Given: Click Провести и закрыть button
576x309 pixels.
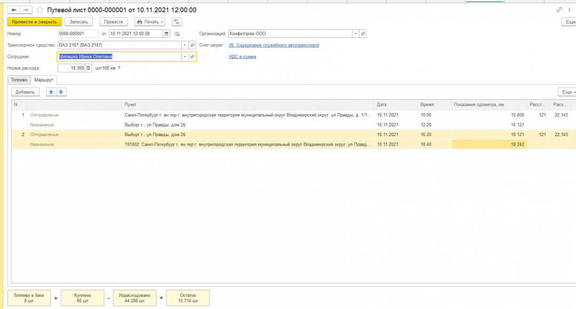Looking at the screenshot, I should pyautogui.click(x=35, y=22).
